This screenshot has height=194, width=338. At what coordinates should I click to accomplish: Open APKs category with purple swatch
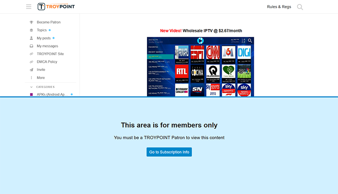pos(51,94)
